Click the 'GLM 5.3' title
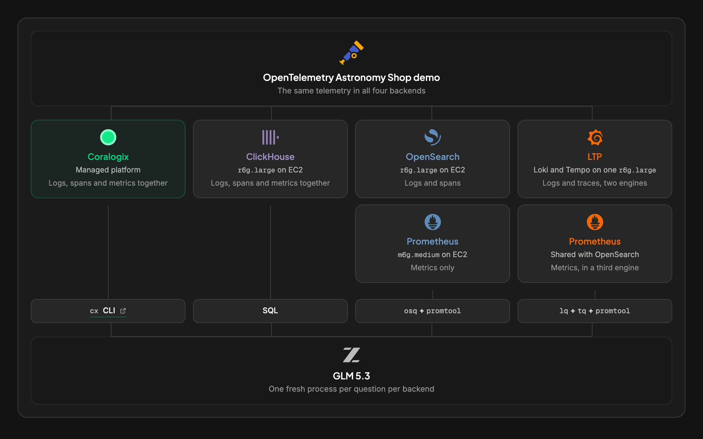703x439 pixels. (351, 376)
